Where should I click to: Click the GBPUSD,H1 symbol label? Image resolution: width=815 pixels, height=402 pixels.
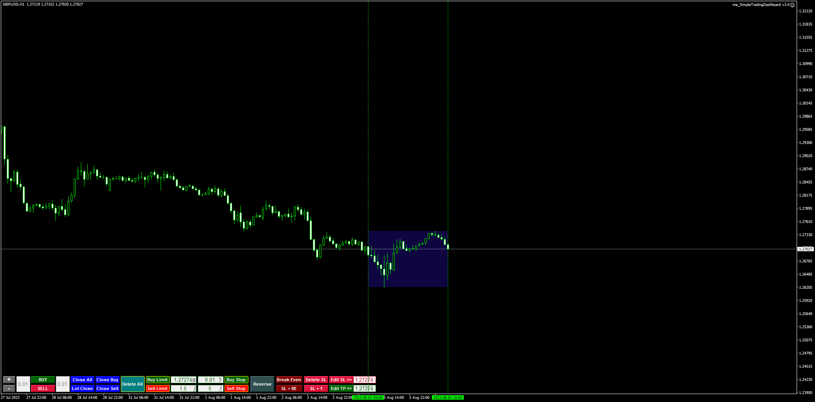pyautogui.click(x=13, y=4)
